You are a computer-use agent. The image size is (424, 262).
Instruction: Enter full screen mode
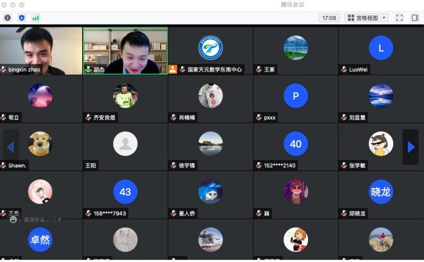point(399,18)
